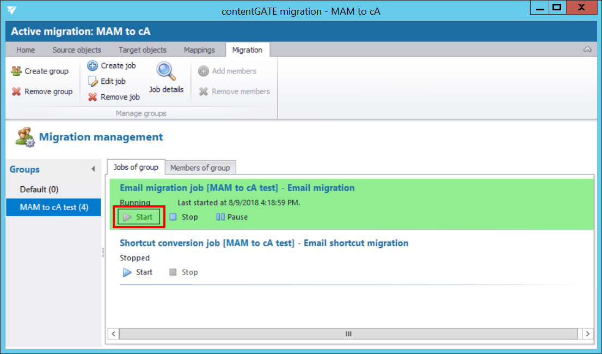Click the Last started at timestamp text

click(239, 203)
